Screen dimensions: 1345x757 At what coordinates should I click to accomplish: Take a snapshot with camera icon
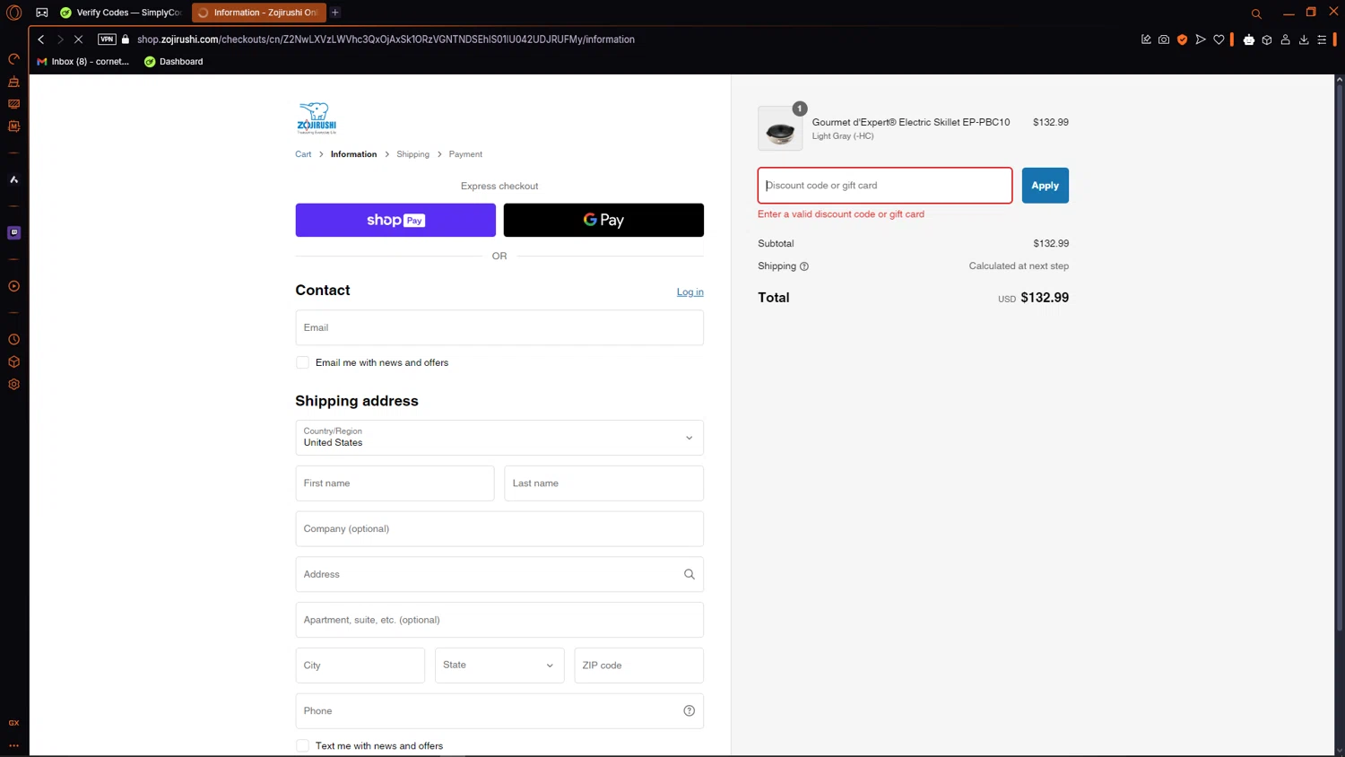[1164, 39]
